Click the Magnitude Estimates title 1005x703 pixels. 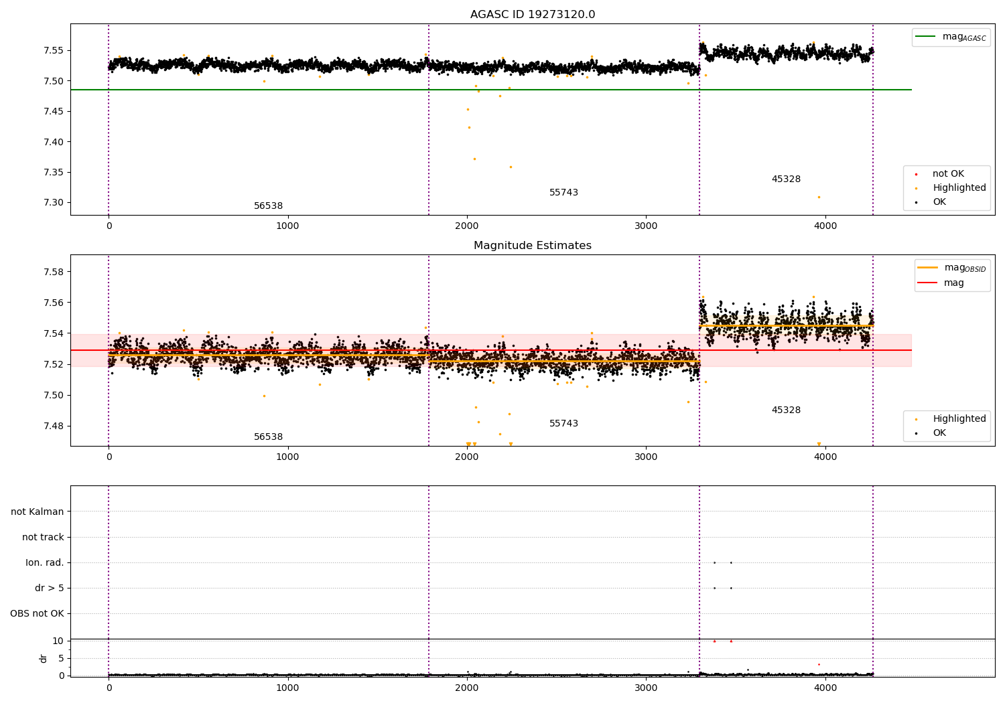pos(533,246)
